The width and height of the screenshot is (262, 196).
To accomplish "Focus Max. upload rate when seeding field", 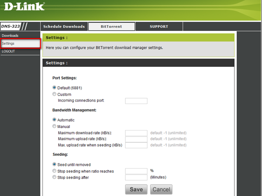I will 136,145.
